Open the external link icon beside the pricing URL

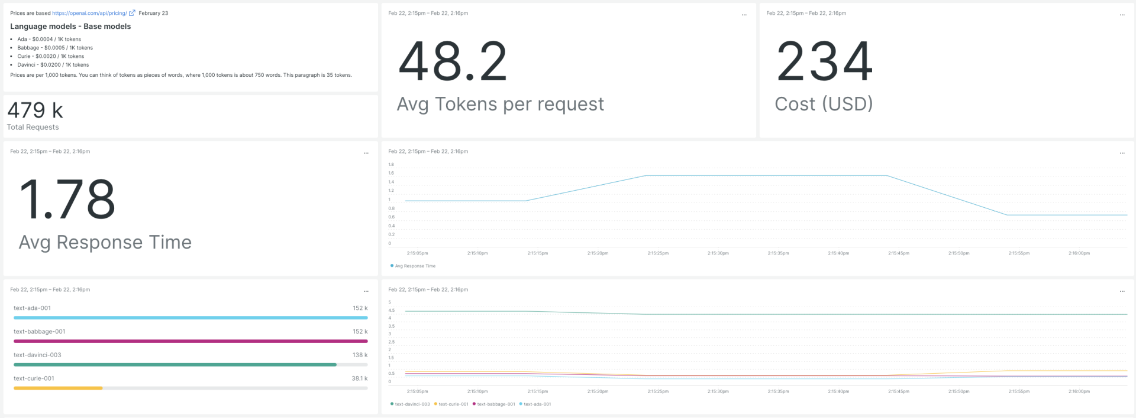(x=132, y=13)
